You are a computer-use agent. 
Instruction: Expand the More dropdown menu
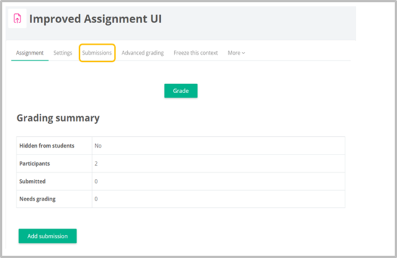click(x=236, y=53)
